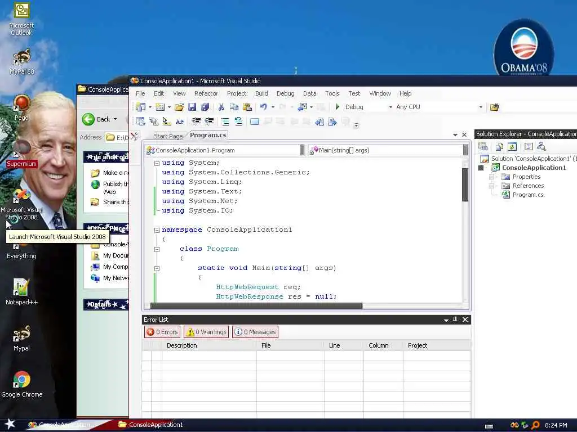Click the taskbar clock showing 8:24 PM
Screen dimensions: 577x432
click(556, 425)
